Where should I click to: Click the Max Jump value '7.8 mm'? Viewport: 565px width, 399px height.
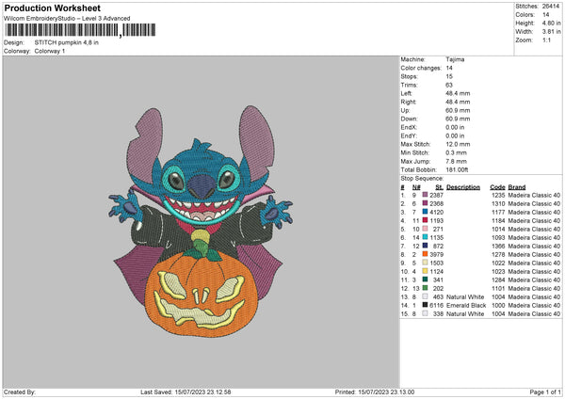[x=456, y=161]
